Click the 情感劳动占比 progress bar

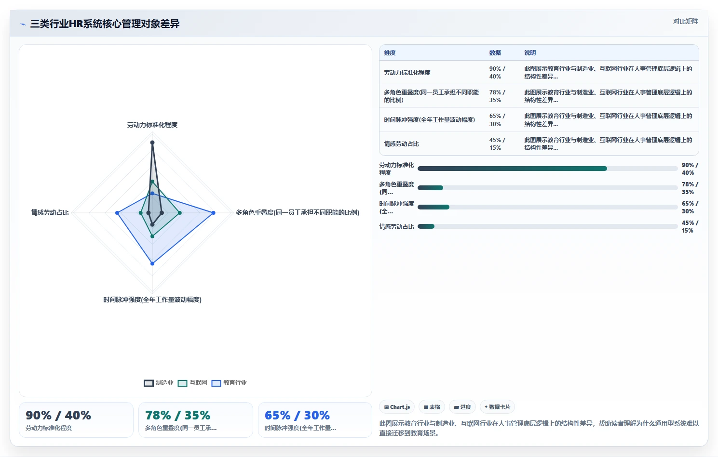pyautogui.click(x=547, y=226)
